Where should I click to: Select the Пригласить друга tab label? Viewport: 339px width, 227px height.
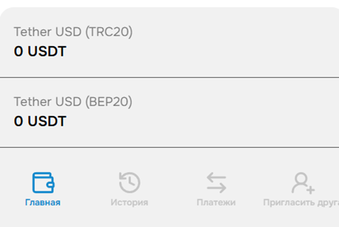[x=301, y=202]
